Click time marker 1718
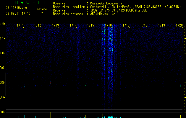The image size is (186, 118). tap(144, 25)
